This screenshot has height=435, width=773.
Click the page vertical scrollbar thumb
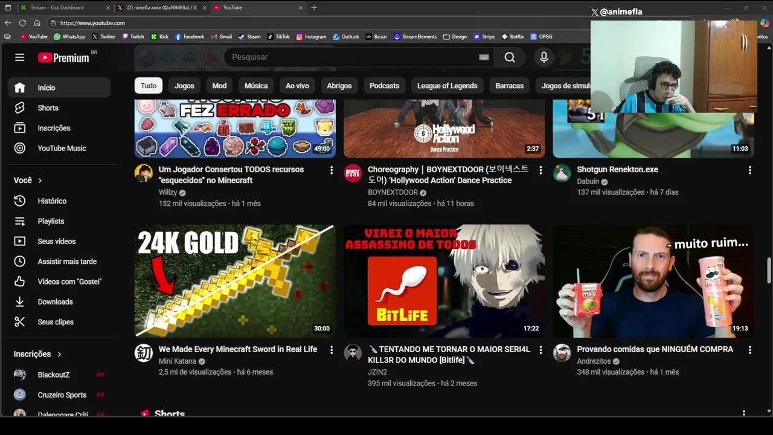[x=769, y=270]
